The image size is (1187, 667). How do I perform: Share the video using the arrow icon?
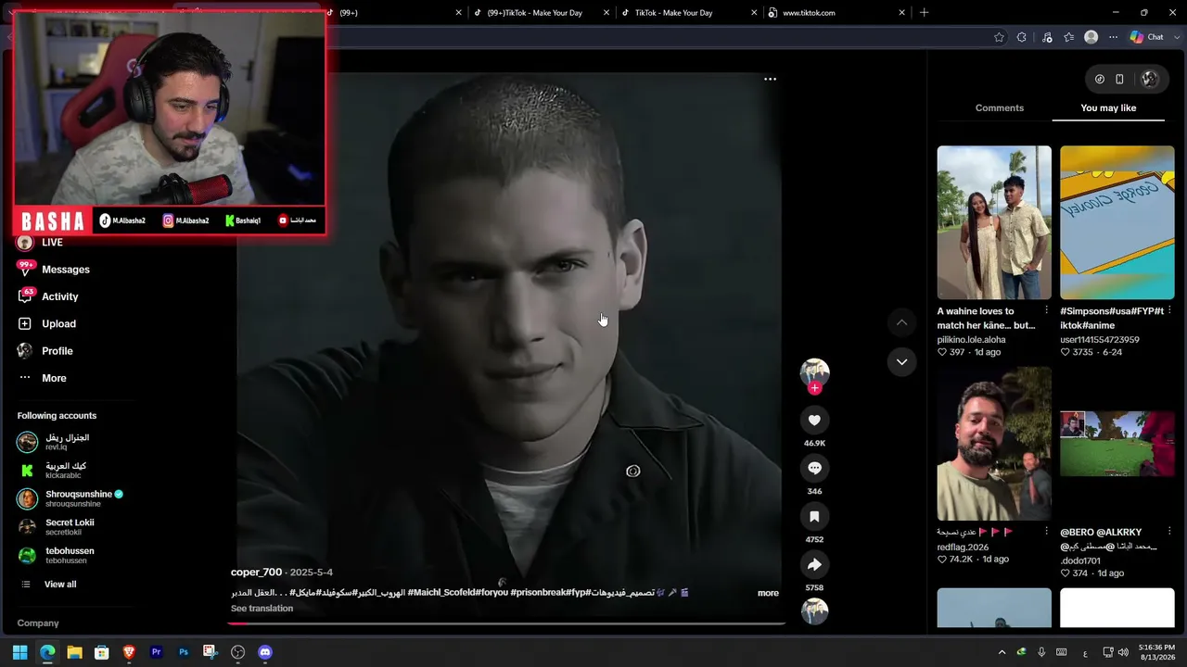pyautogui.click(x=814, y=565)
